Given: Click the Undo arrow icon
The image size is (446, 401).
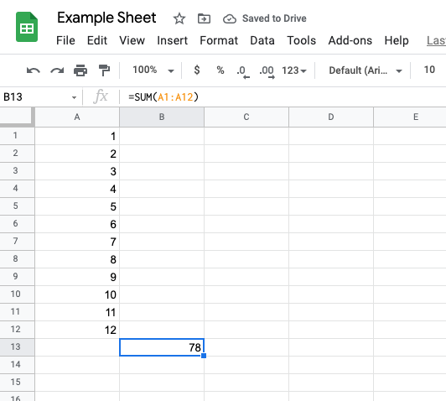Looking at the screenshot, I should click(34, 70).
